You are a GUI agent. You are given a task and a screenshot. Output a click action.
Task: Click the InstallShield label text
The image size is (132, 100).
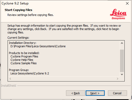pyautogui.click(x=9, y=86)
